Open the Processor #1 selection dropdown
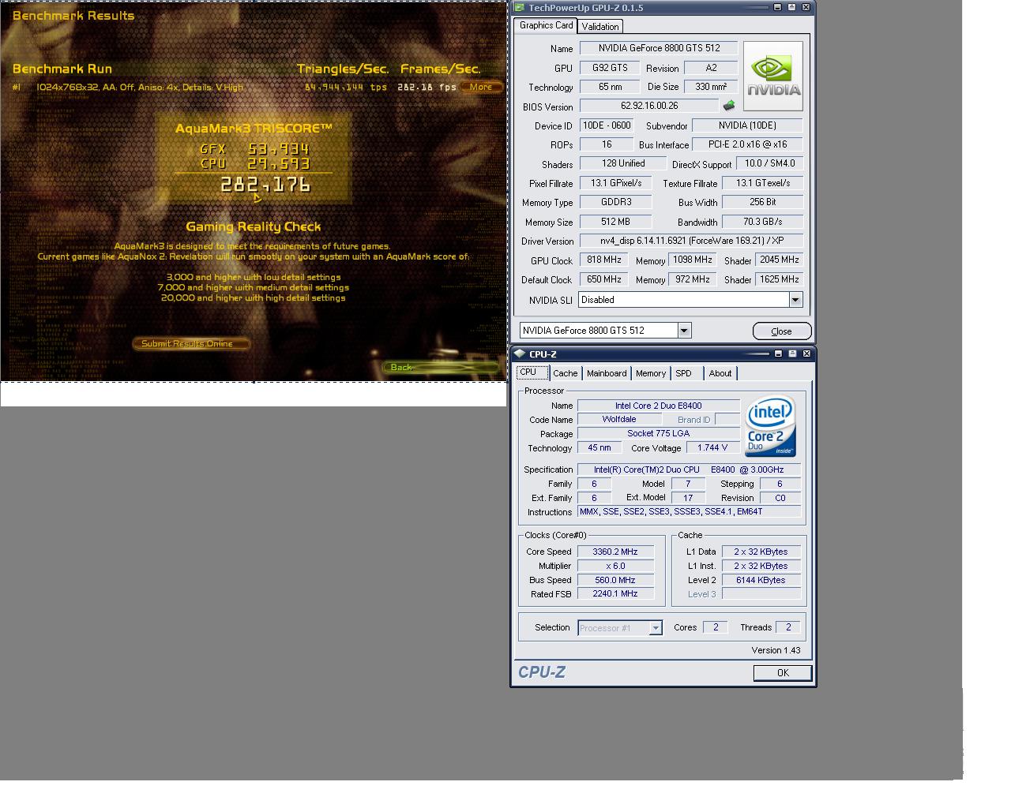1011x808 pixels. point(655,628)
